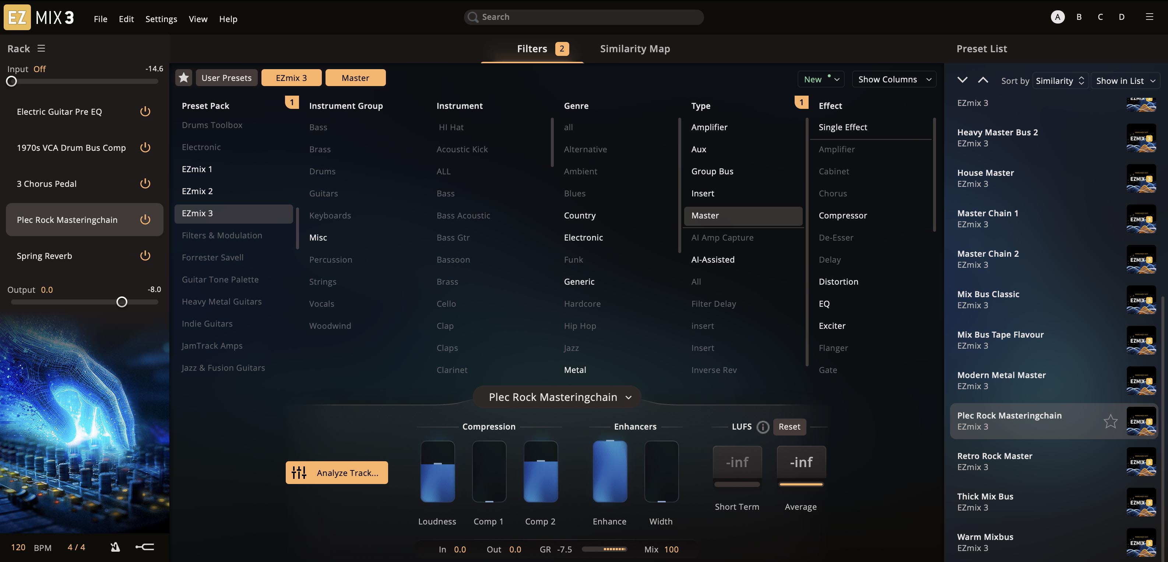Go to previous preset with up chevron
Image resolution: width=1168 pixels, height=562 pixels.
[x=982, y=80]
